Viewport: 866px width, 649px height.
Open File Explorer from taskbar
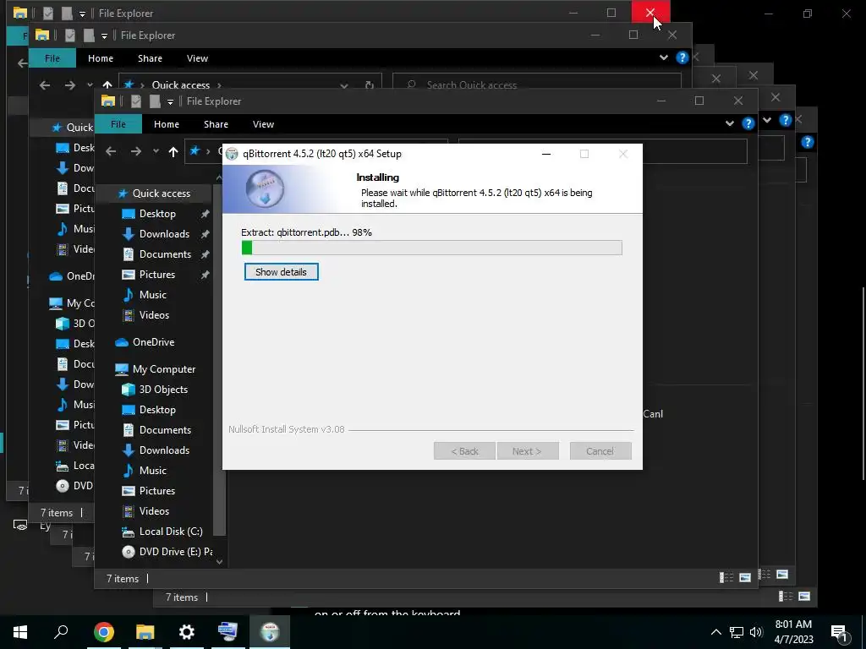click(x=145, y=632)
